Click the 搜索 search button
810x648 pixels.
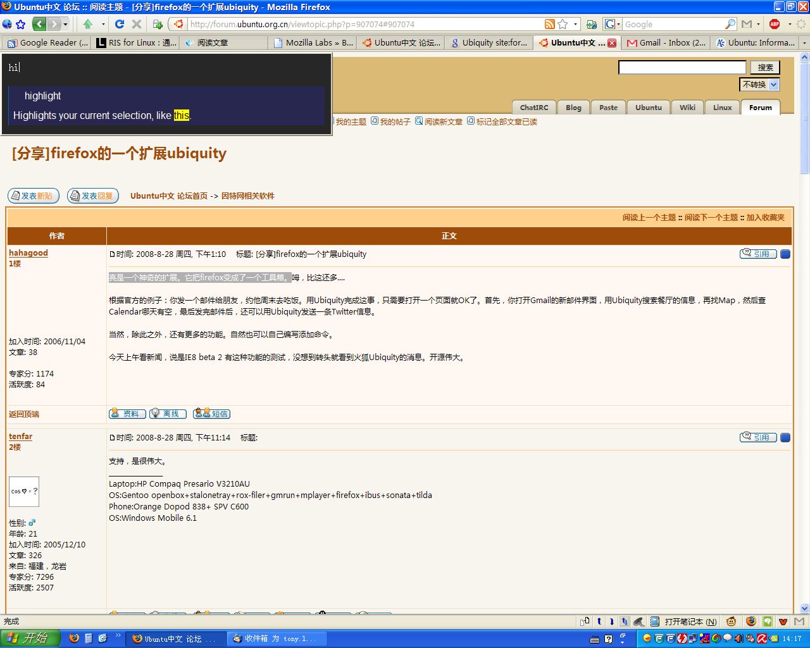click(x=765, y=67)
